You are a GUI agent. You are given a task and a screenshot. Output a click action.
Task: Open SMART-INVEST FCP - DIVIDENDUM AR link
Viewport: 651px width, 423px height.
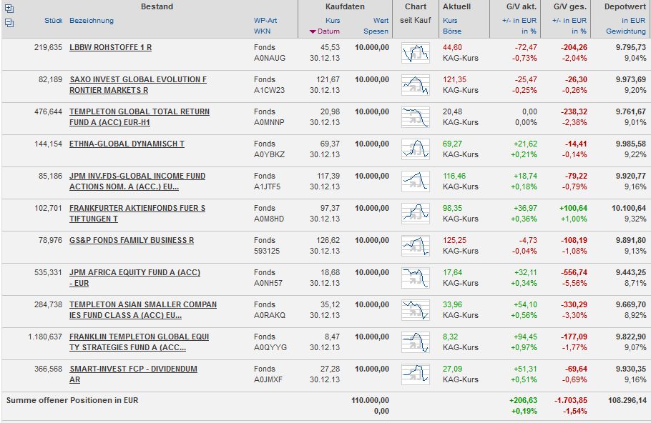tap(133, 374)
